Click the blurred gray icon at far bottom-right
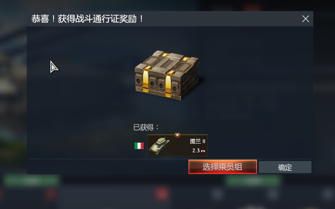The image size is (335, 209). tap(328, 194)
